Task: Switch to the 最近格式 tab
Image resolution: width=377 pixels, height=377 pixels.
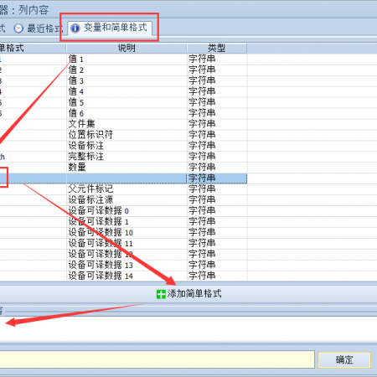Action: pyautogui.click(x=39, y=28)
